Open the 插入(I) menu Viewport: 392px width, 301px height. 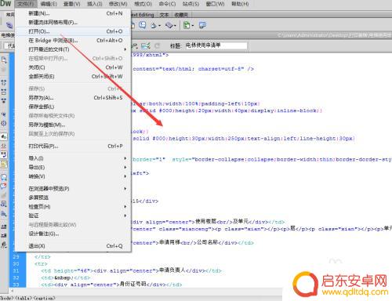pyautogui.click(x=94, y=4)
